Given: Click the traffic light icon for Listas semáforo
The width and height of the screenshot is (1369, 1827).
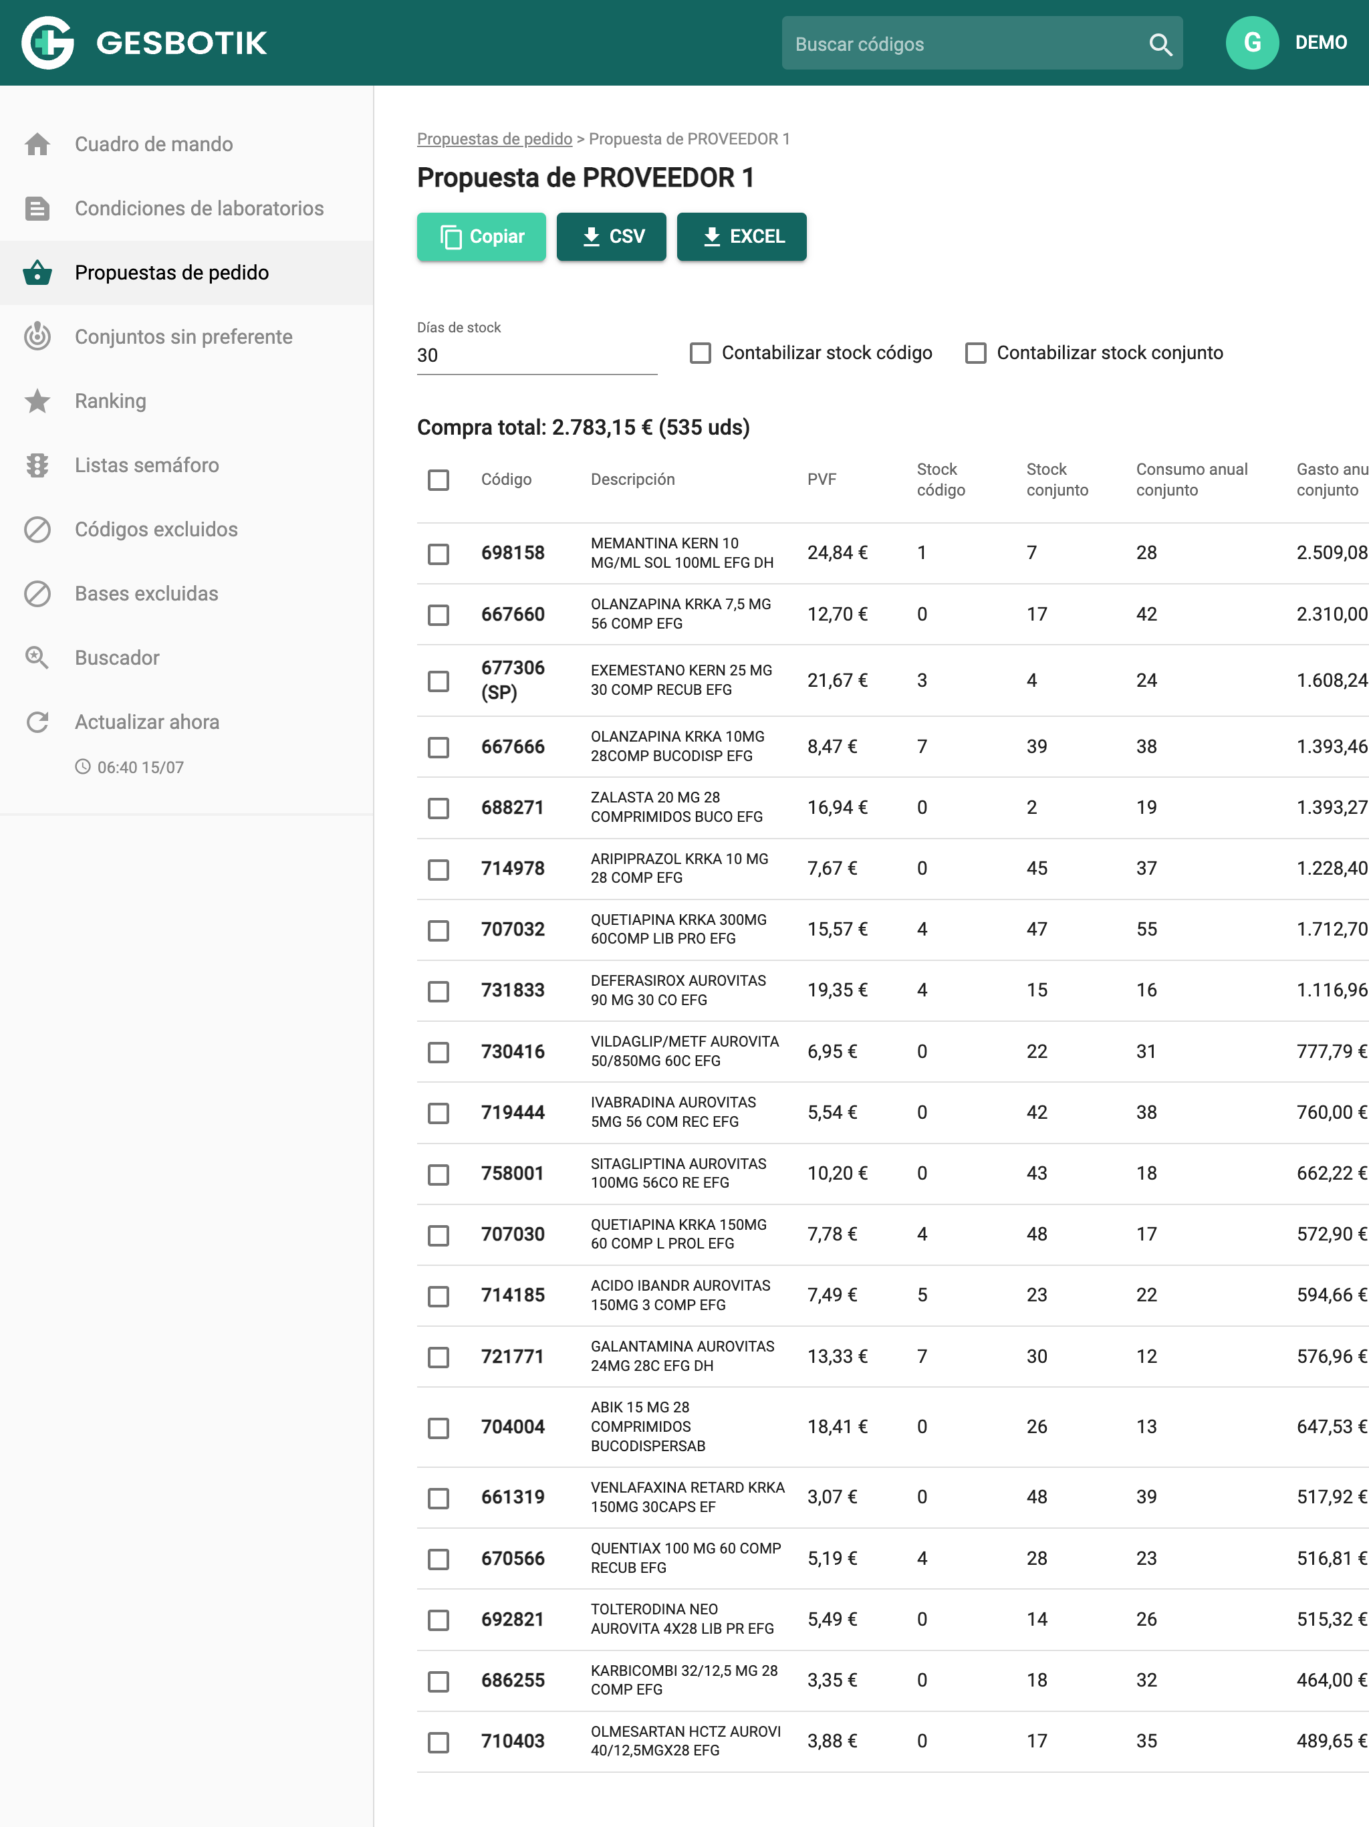Looking at the screenshot, I should point(37,465).
